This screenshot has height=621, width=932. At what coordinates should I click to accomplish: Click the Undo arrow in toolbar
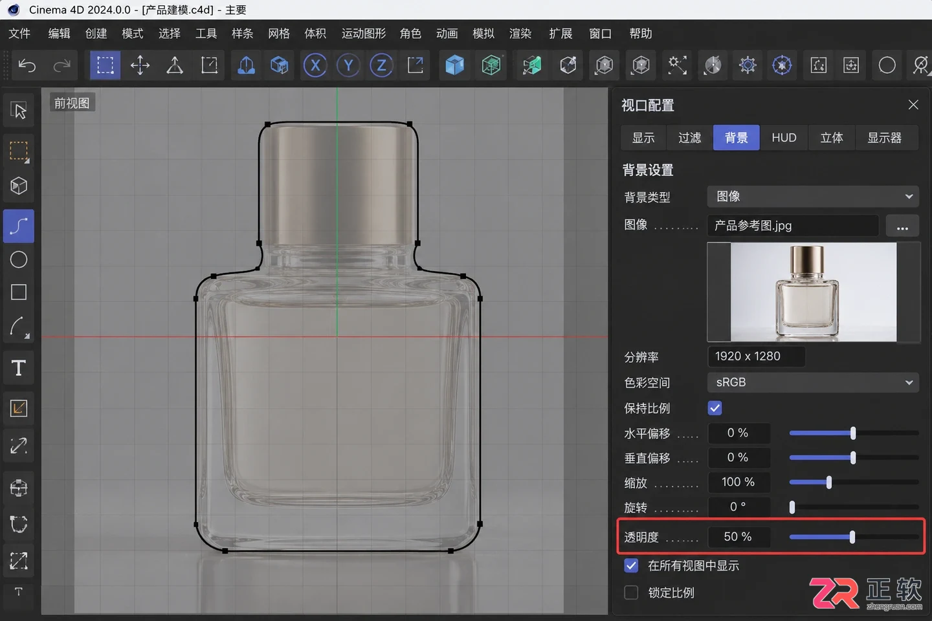(x=27, y=65)
